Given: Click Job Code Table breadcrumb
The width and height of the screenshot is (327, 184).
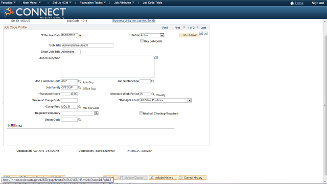Looking at the screenshot, I should (152, 3).
